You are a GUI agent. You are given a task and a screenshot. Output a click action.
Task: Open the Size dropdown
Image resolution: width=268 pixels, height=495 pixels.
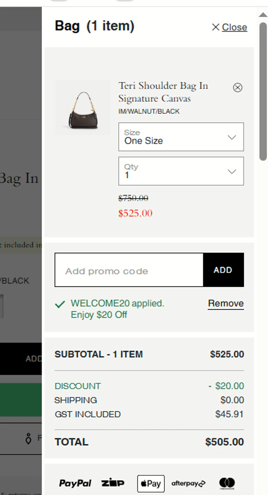181,137
